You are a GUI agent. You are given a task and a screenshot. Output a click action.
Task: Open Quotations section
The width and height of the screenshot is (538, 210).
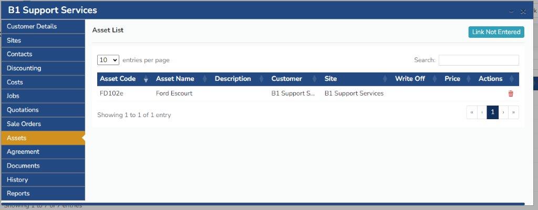pyautogui.click(x=43, y=110)
